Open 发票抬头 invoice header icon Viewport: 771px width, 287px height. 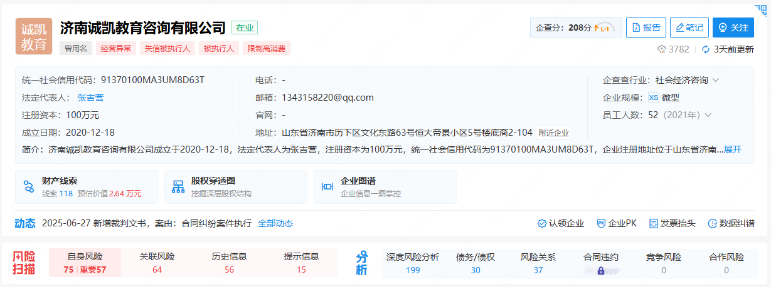point(653,223)
